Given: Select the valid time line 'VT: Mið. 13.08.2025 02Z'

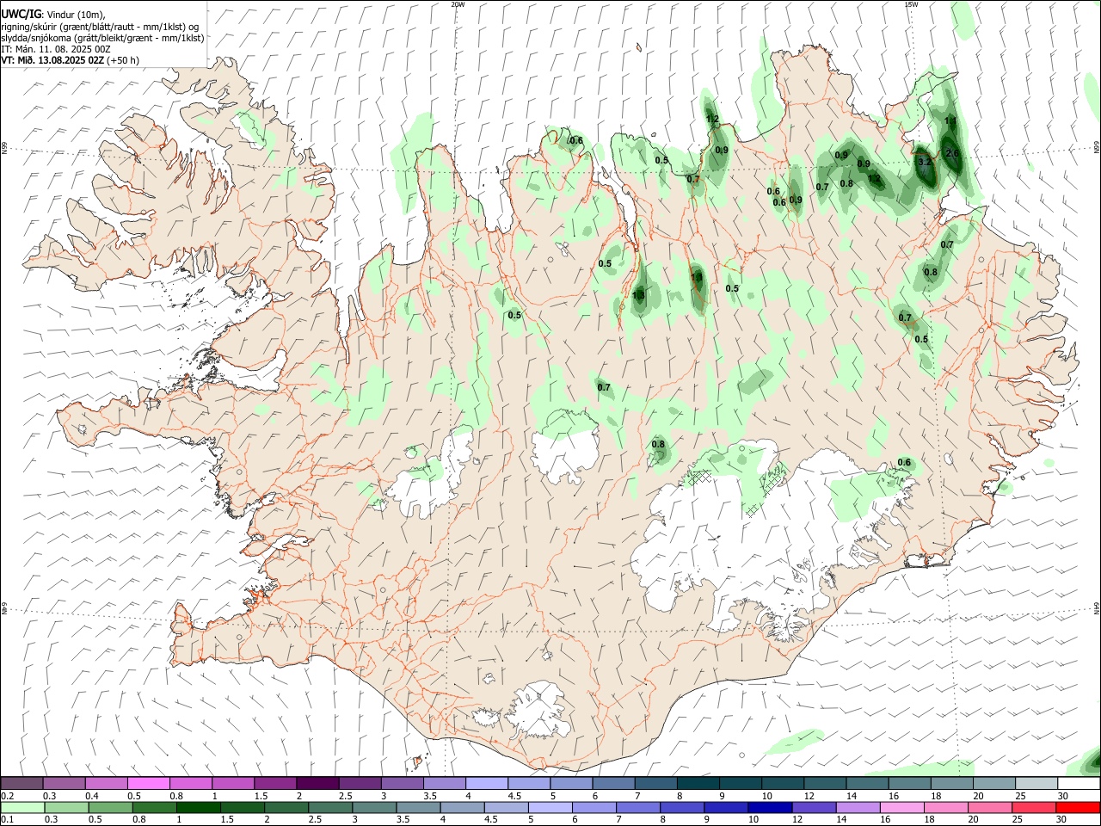Looking at the screenshot, I should 53,60.
